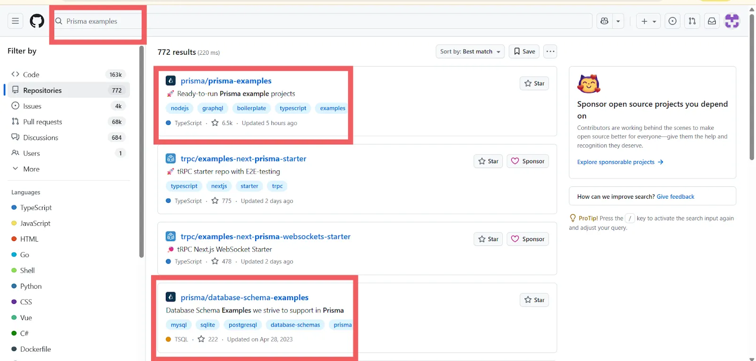Open trpc/examples-next-prisma-starter repository
The height and width of the screenshot is (361, 756).
click(243, 159)
